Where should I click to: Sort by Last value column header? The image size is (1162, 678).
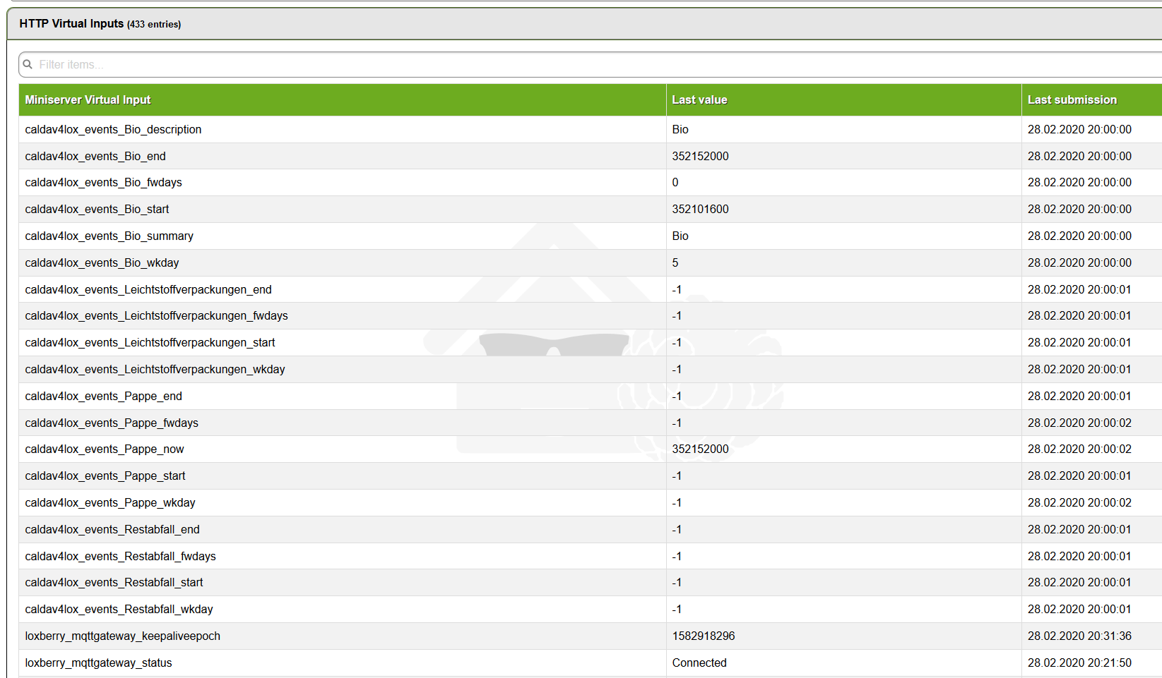(699, 100)
